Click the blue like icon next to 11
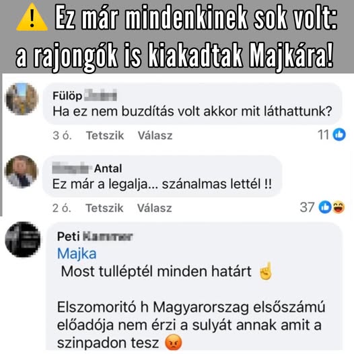Viewport: 354px width, 354px height. (339, 135)
